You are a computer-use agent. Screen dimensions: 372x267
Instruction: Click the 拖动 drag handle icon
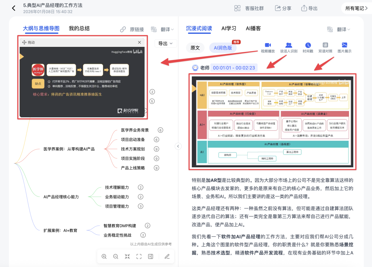point(24,42)
